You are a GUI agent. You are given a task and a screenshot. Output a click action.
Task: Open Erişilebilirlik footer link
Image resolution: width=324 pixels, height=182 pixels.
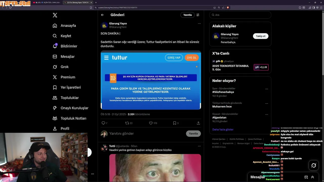tap(228, 143)
